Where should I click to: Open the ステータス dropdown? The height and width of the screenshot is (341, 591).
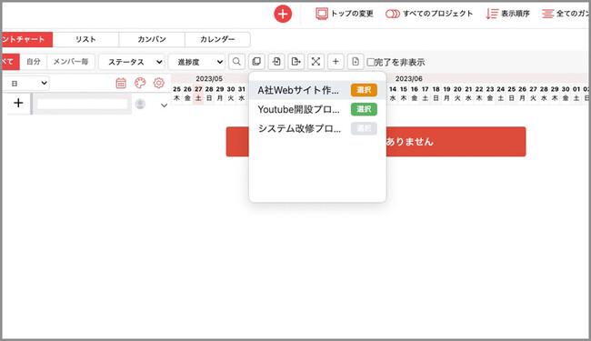[132, 62]
